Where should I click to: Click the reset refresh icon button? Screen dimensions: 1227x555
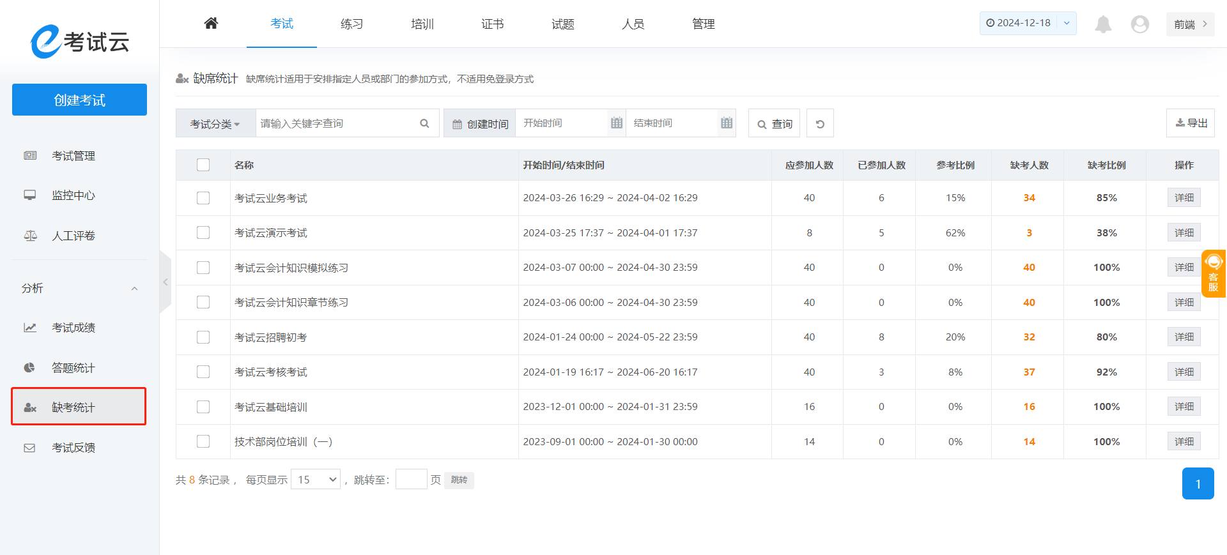(820, 124)
